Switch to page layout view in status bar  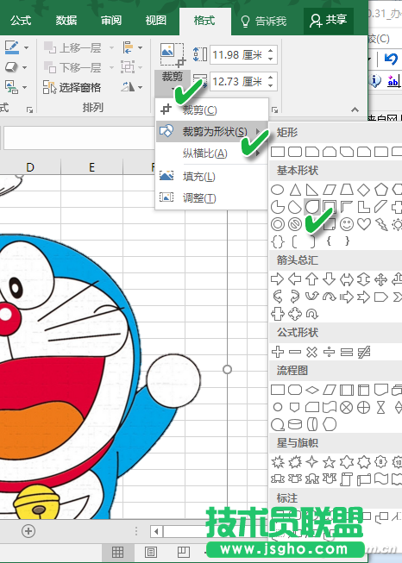click(x=150, y=552)
